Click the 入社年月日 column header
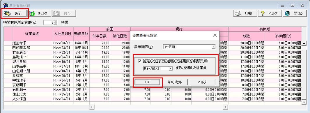Viewport: 310px width, 113px height. (63, 34)
